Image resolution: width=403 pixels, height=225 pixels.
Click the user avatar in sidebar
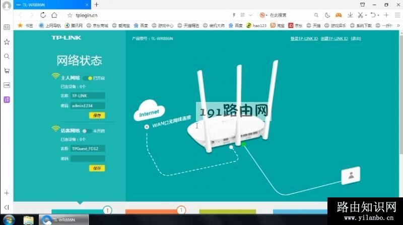click(7, 6)
